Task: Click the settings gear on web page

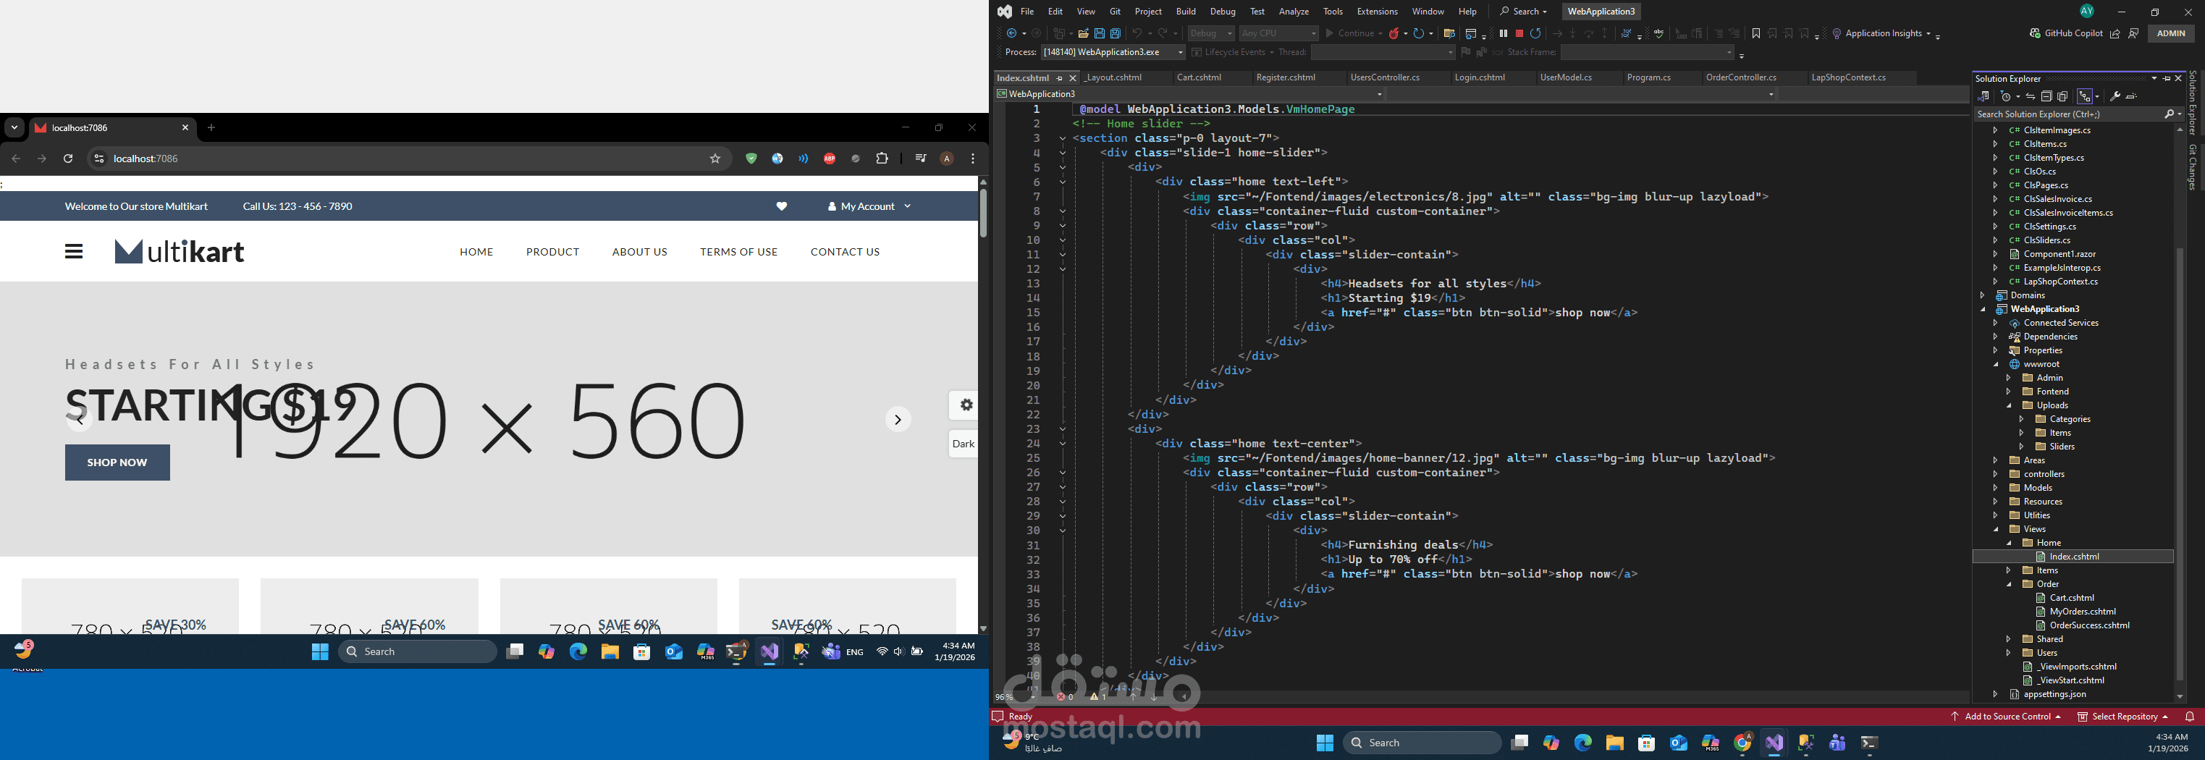Action: 966,405
